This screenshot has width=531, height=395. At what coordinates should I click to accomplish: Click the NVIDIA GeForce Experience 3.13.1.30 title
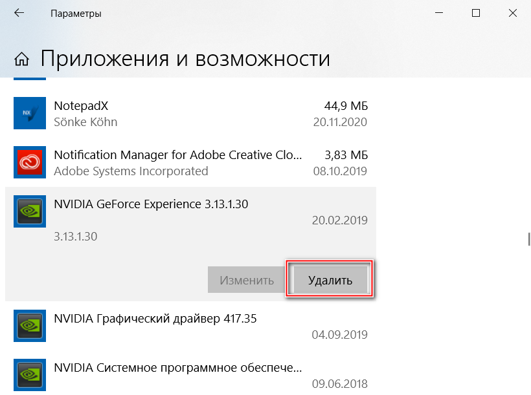(151, 204)
